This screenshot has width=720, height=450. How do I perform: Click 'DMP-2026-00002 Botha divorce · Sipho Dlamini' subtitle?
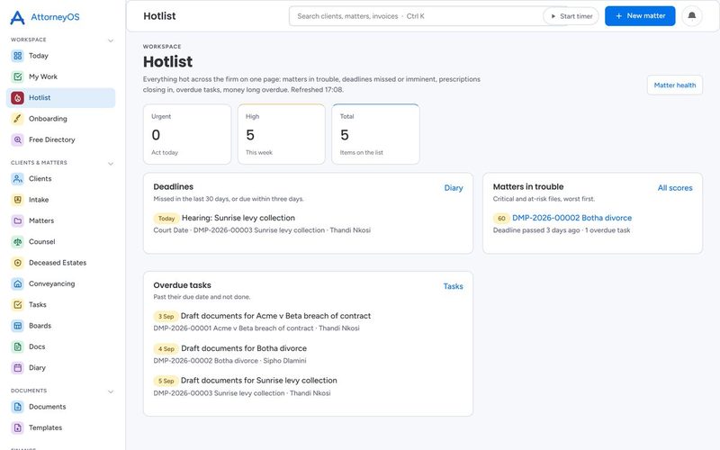(229, 361)
